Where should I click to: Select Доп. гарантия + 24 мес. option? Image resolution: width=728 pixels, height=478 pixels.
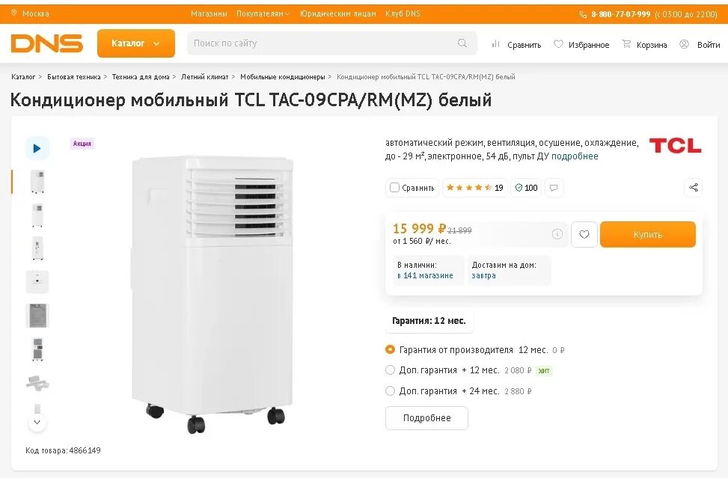[x=390, y=390]
